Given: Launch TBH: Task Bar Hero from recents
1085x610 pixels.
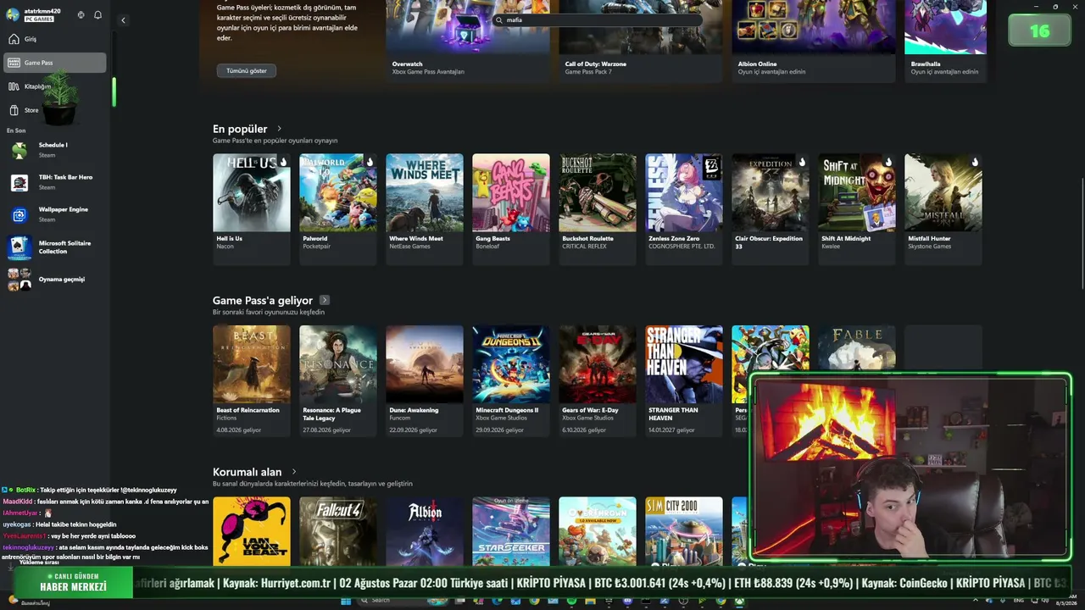Looking at the screenshot, I should coord(55,182).
